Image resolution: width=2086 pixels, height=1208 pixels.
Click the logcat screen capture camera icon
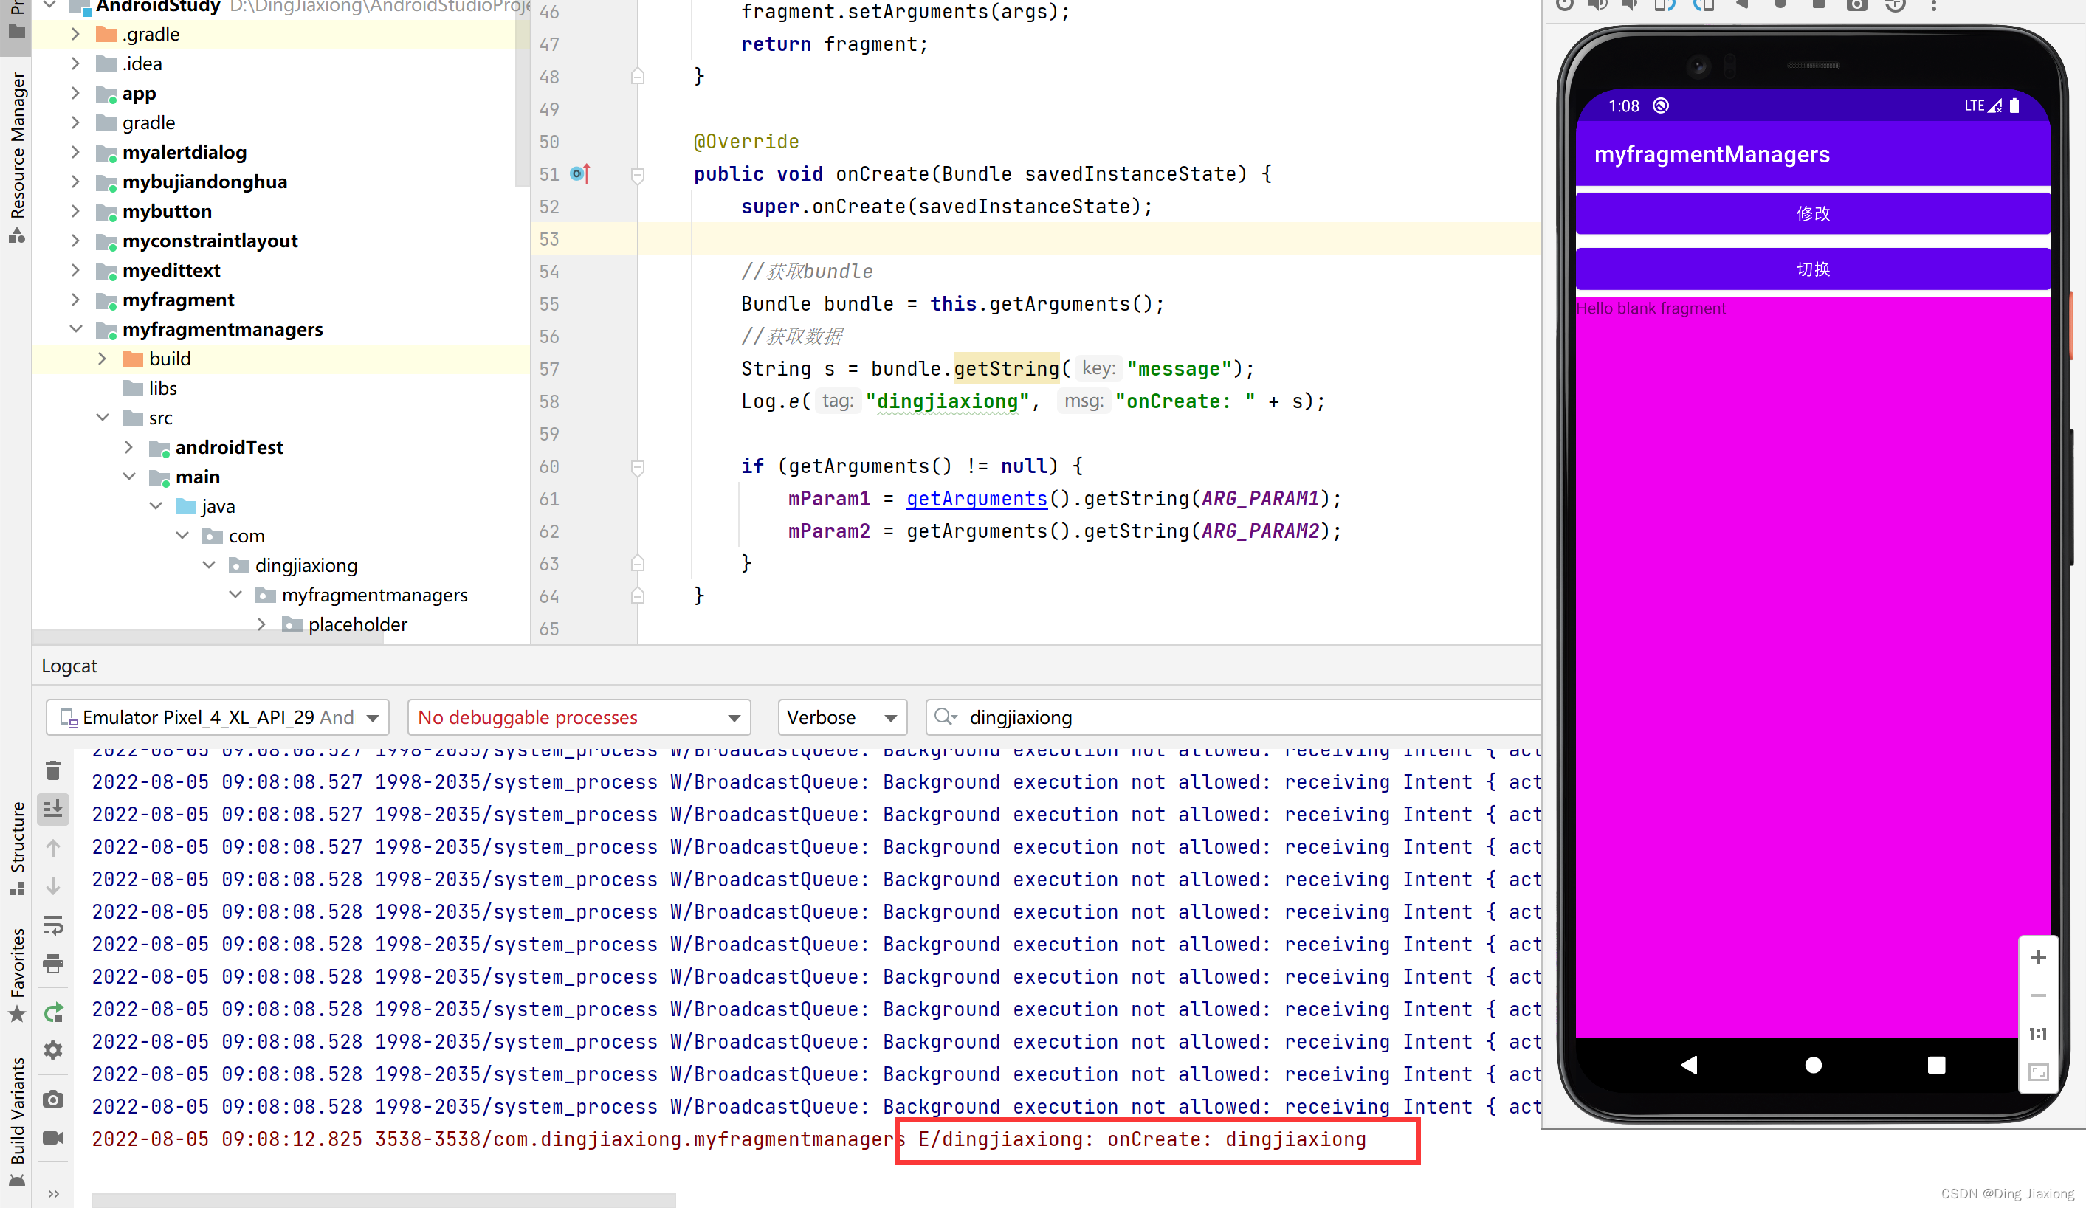click(53, 1099)
